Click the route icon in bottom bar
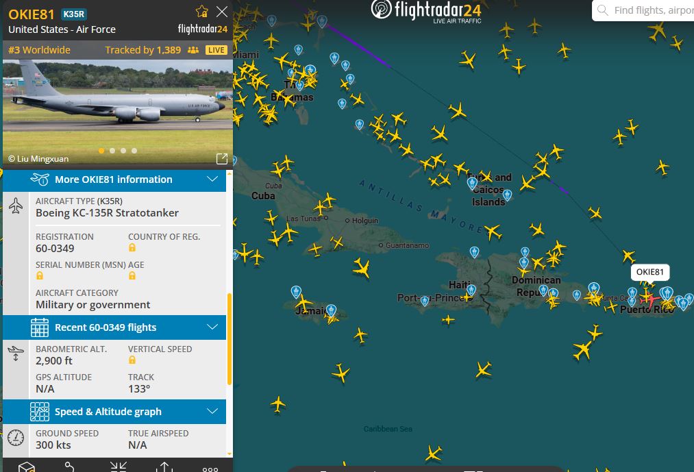Viewport: 694px width, 472px height. pos(69,467)
